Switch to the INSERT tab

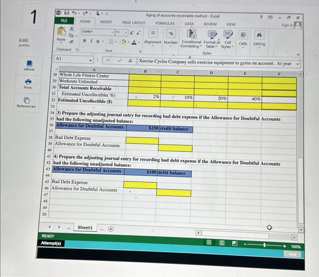click(x=106, y=22)
